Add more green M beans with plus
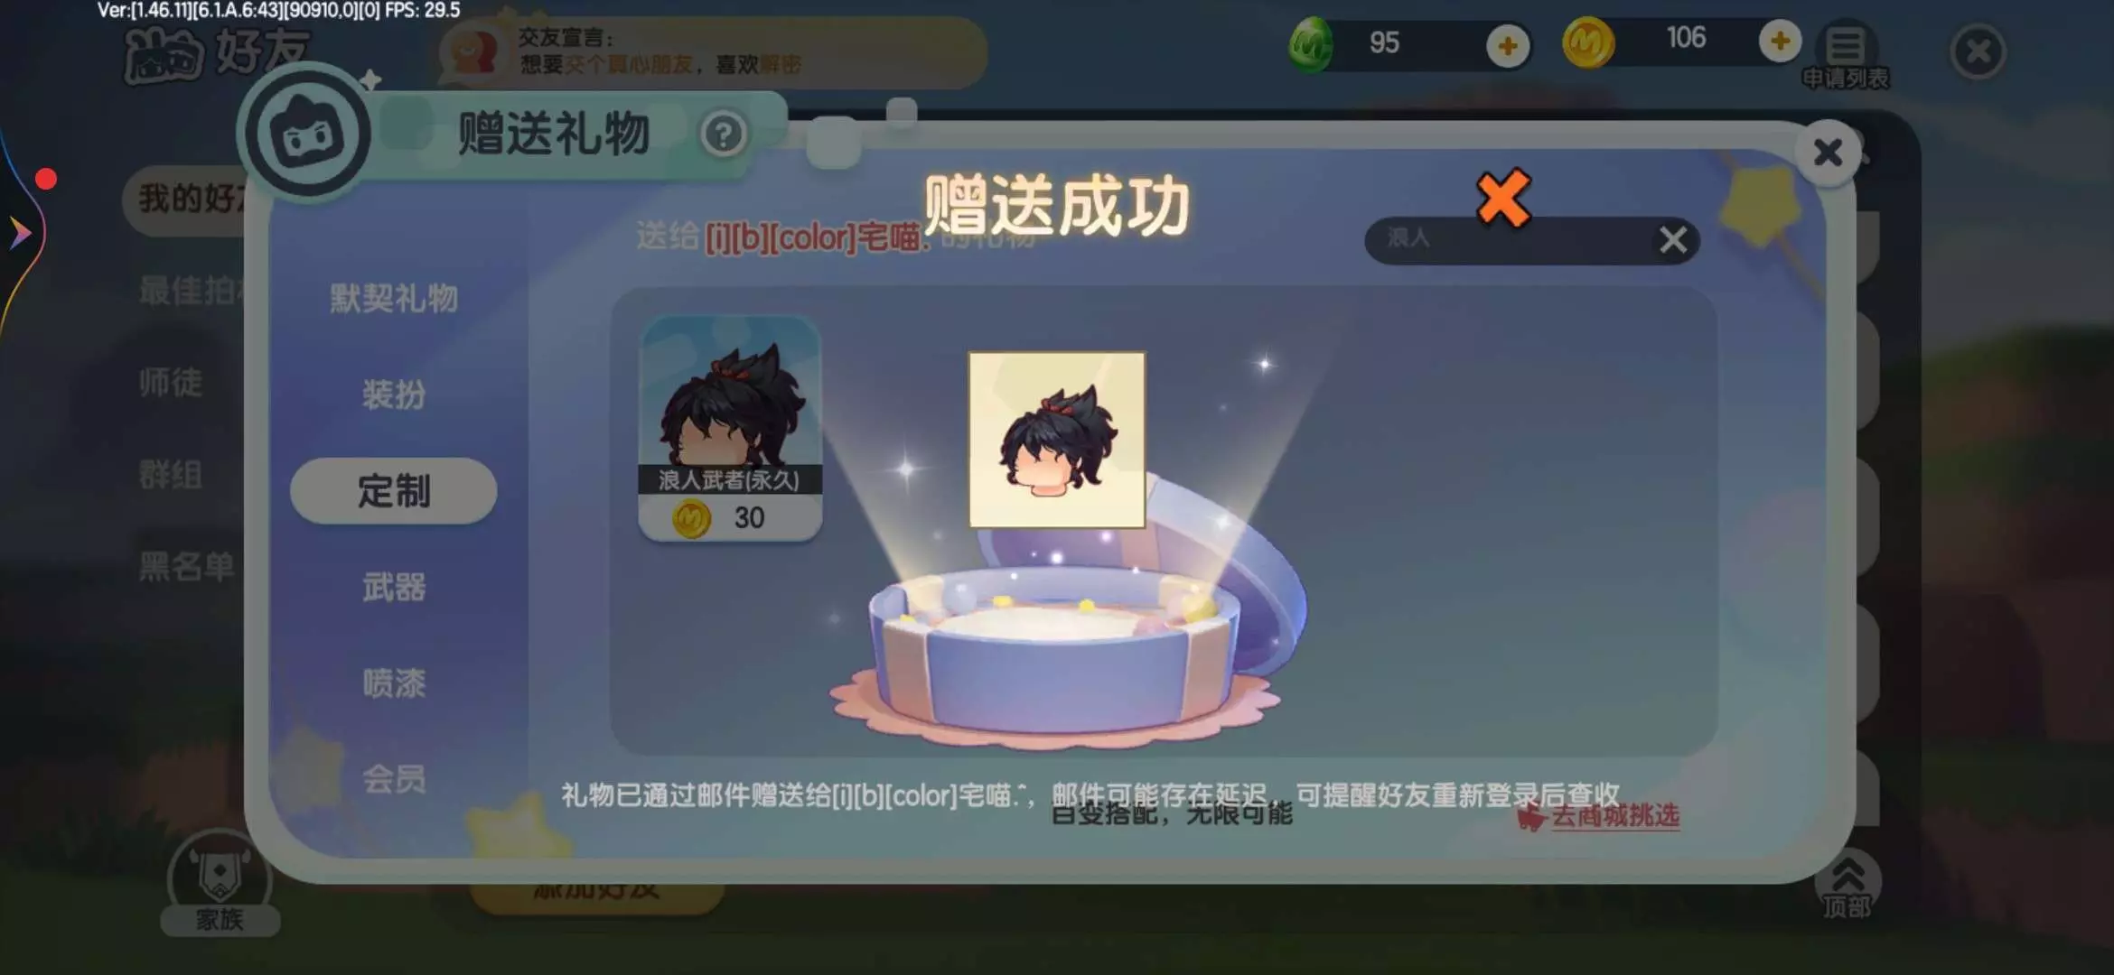The height and width of the screenshot is (975, 2114). click(x=1508, y=46)
